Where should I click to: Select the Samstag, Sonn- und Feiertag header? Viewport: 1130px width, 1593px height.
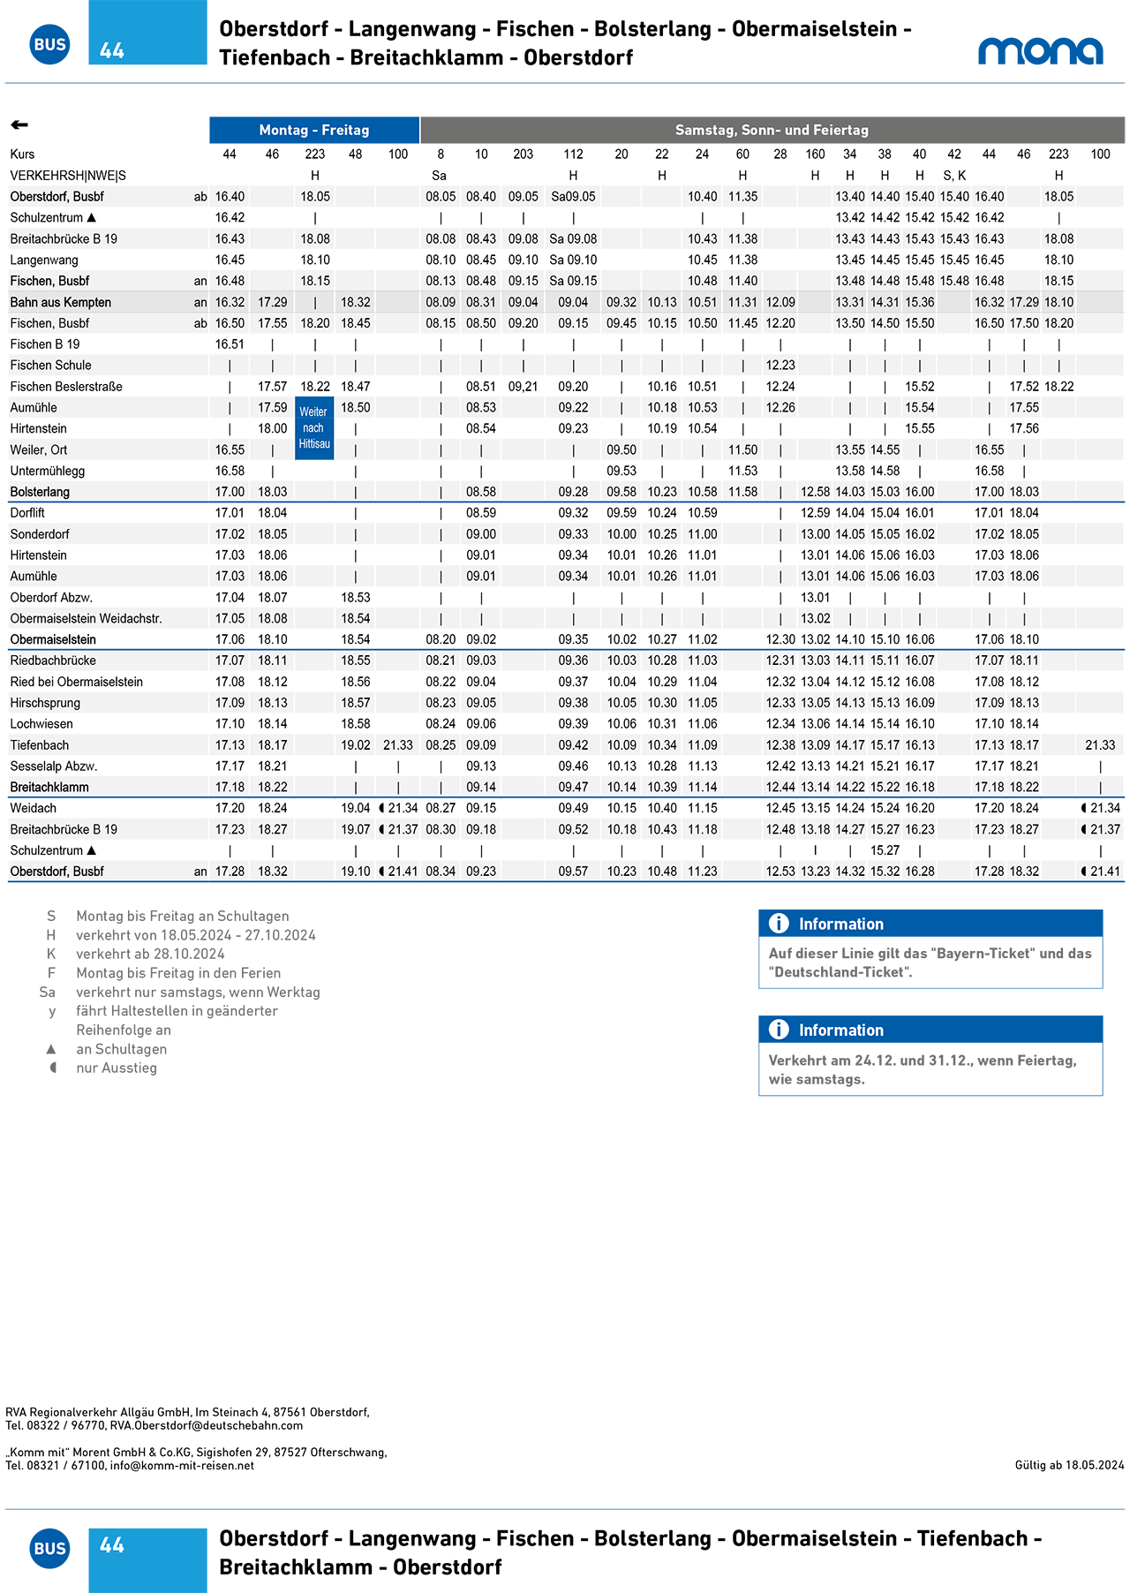pyautogui.click(x=772, y=130)
